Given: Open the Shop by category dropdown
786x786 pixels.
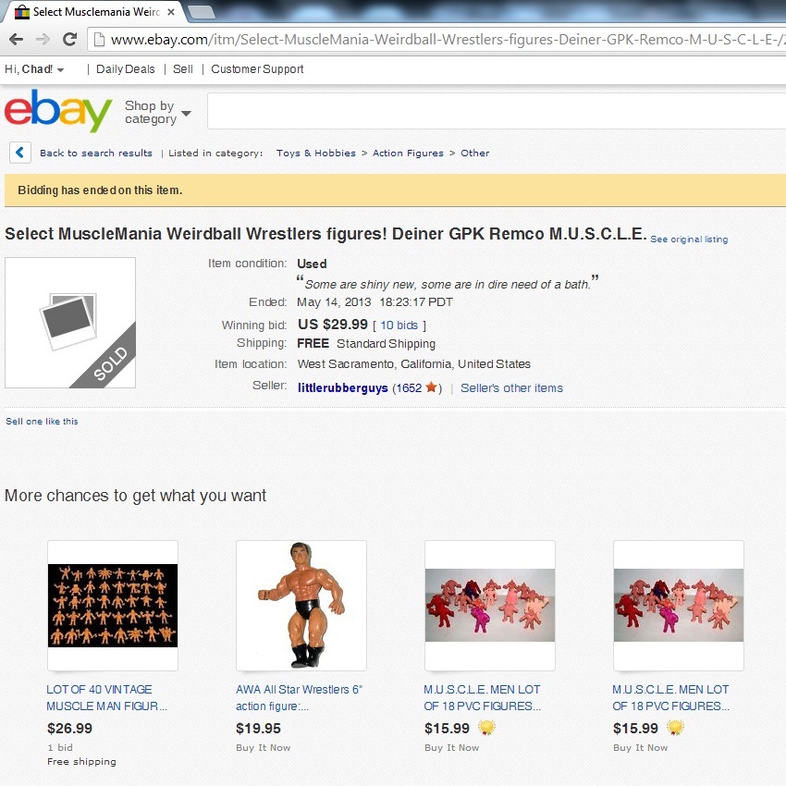Looking at the screenshot, I should coord(157,112).
